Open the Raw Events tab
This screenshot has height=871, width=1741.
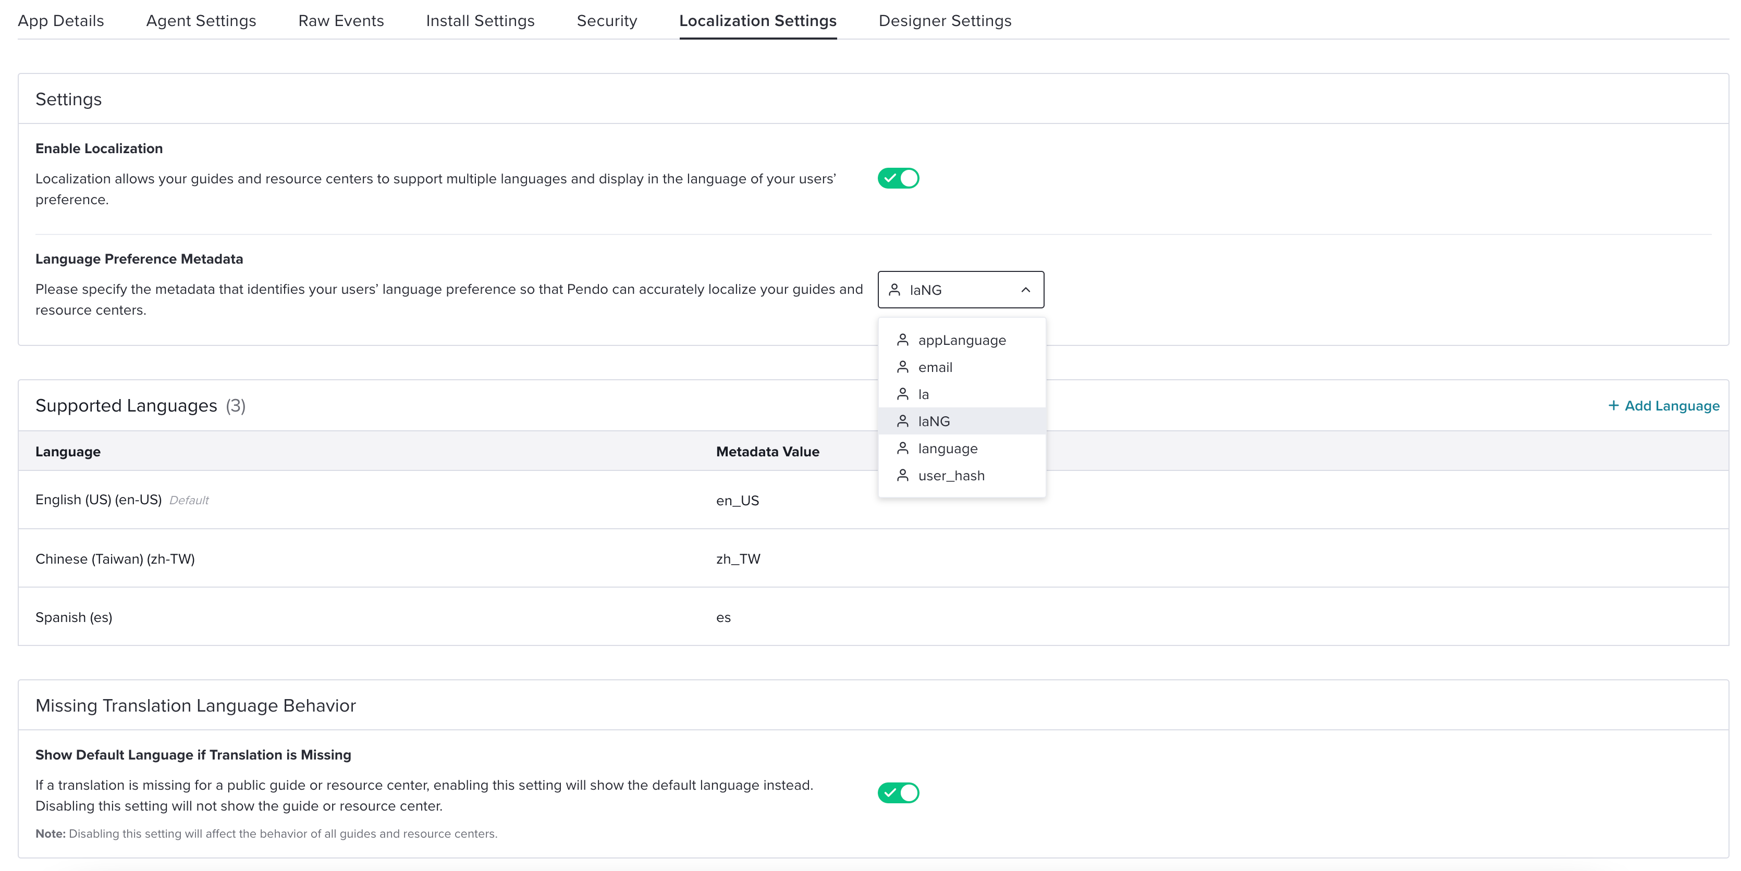coord(341,21)
